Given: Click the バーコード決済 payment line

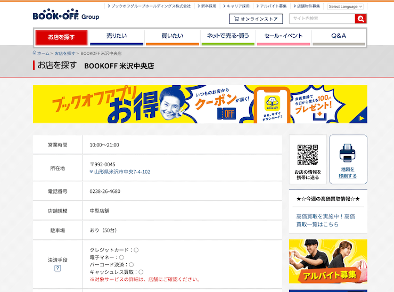Looking at the screenshot, I should click(112, 265).
